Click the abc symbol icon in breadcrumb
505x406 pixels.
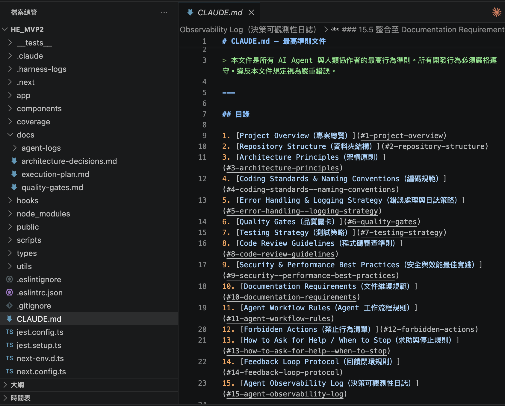coord(335,29)
